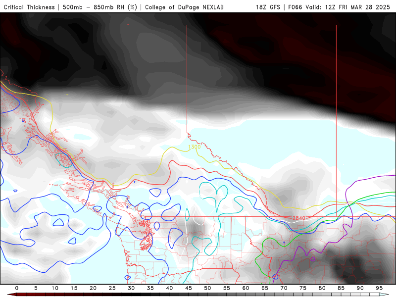Click the '18Z GFS' model run label
396x297 pixels.
tap(268, 7)
